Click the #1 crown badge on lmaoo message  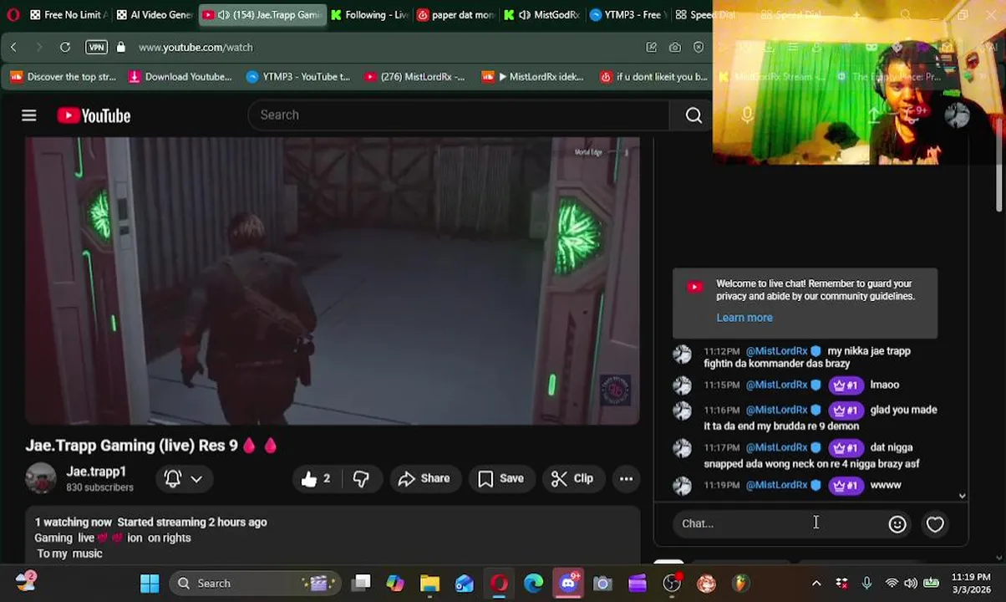click(x=846, y=385)
